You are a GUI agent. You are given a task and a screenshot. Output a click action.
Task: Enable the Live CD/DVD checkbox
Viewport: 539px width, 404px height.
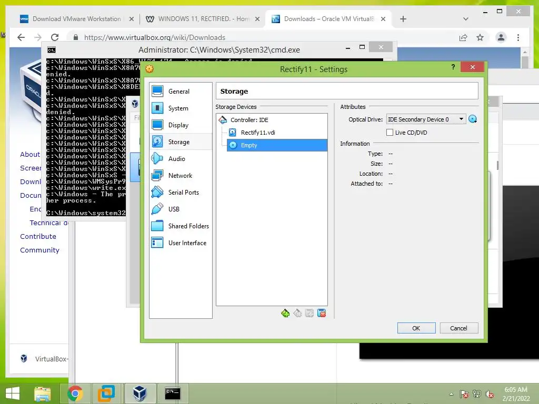(390, 133)
